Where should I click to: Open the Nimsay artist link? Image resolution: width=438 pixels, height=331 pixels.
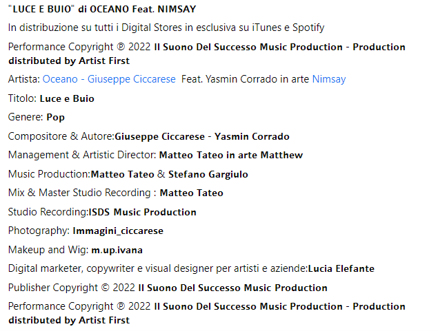tap(328, 79)
